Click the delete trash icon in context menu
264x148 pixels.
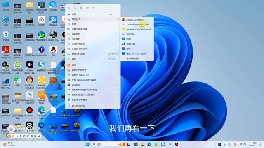94,8
